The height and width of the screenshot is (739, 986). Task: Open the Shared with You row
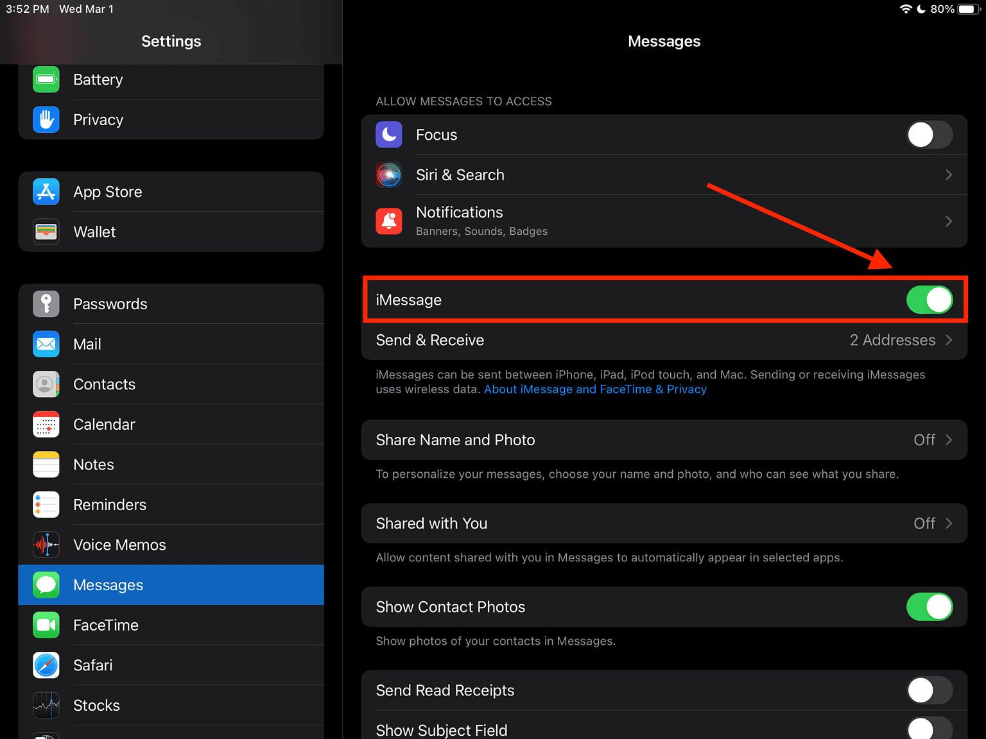[x=664, y=523]
